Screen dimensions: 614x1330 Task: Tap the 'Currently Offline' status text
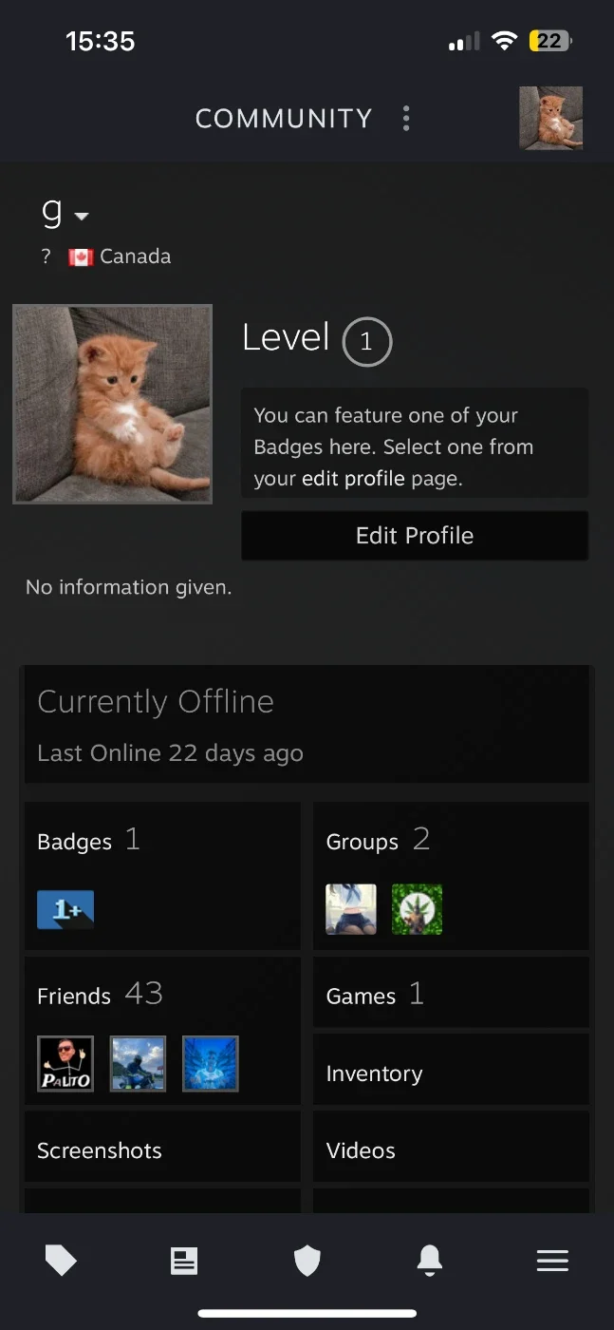click(x=156, y=702)
